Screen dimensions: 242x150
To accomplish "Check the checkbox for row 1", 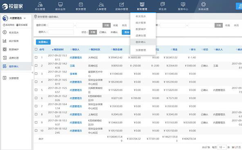I will point(36,57).
